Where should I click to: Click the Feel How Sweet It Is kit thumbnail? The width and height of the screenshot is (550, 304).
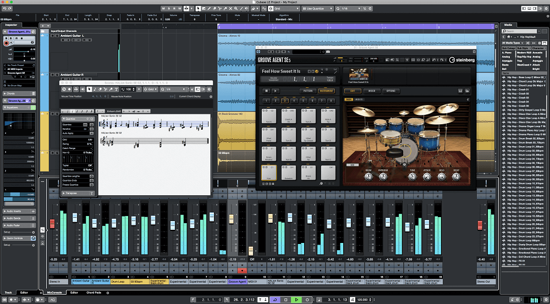pyautogui.click(x=359, y=74)
